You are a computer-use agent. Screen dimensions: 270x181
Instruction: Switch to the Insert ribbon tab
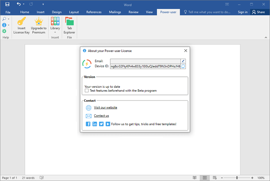pos(40,12)
